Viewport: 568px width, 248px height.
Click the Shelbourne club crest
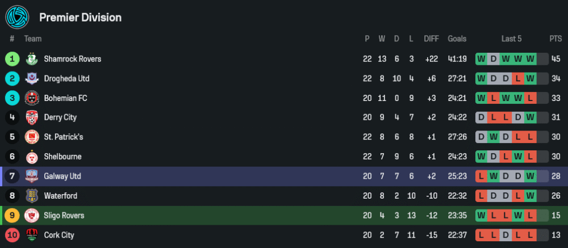(x=32, y=157)
